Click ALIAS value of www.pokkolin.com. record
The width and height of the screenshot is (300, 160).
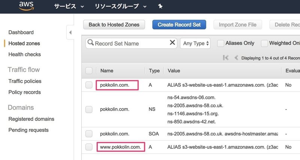222,147
